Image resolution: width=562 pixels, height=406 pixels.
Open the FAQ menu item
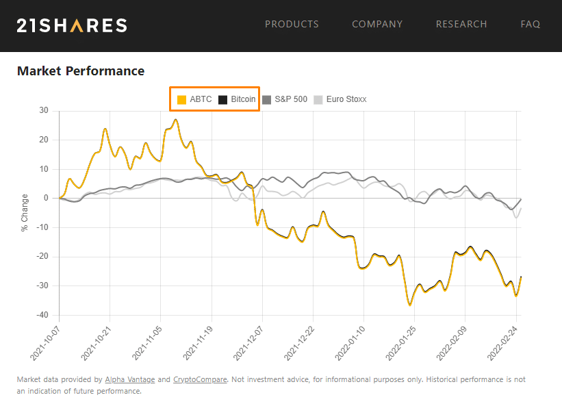point(530,24)
